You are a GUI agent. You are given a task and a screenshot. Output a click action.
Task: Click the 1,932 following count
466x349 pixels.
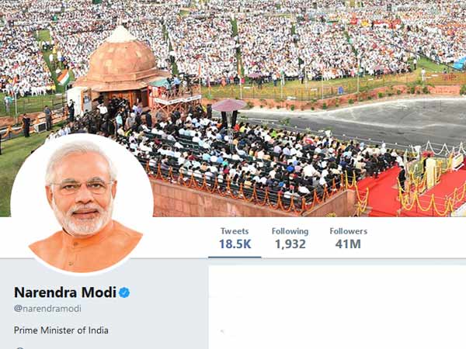290,244
